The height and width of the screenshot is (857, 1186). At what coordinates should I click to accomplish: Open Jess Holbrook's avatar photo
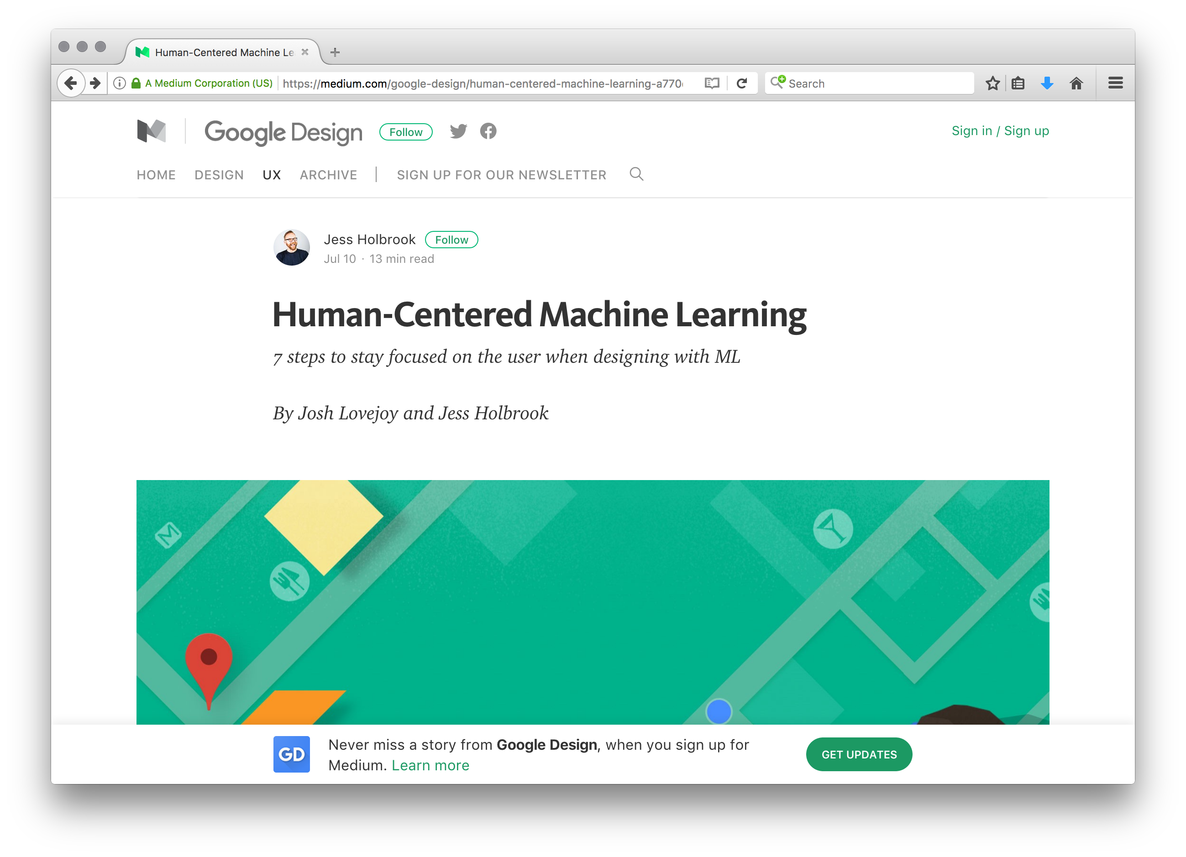tap(291, 247)
